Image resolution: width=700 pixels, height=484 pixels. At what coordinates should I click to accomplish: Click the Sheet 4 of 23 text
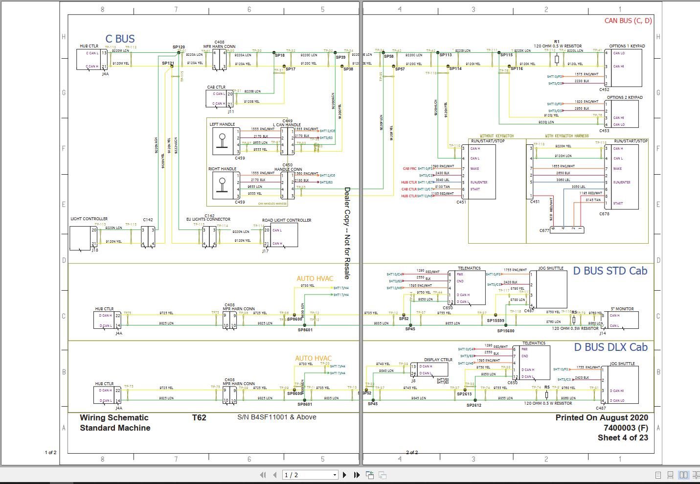click(623, 438)
